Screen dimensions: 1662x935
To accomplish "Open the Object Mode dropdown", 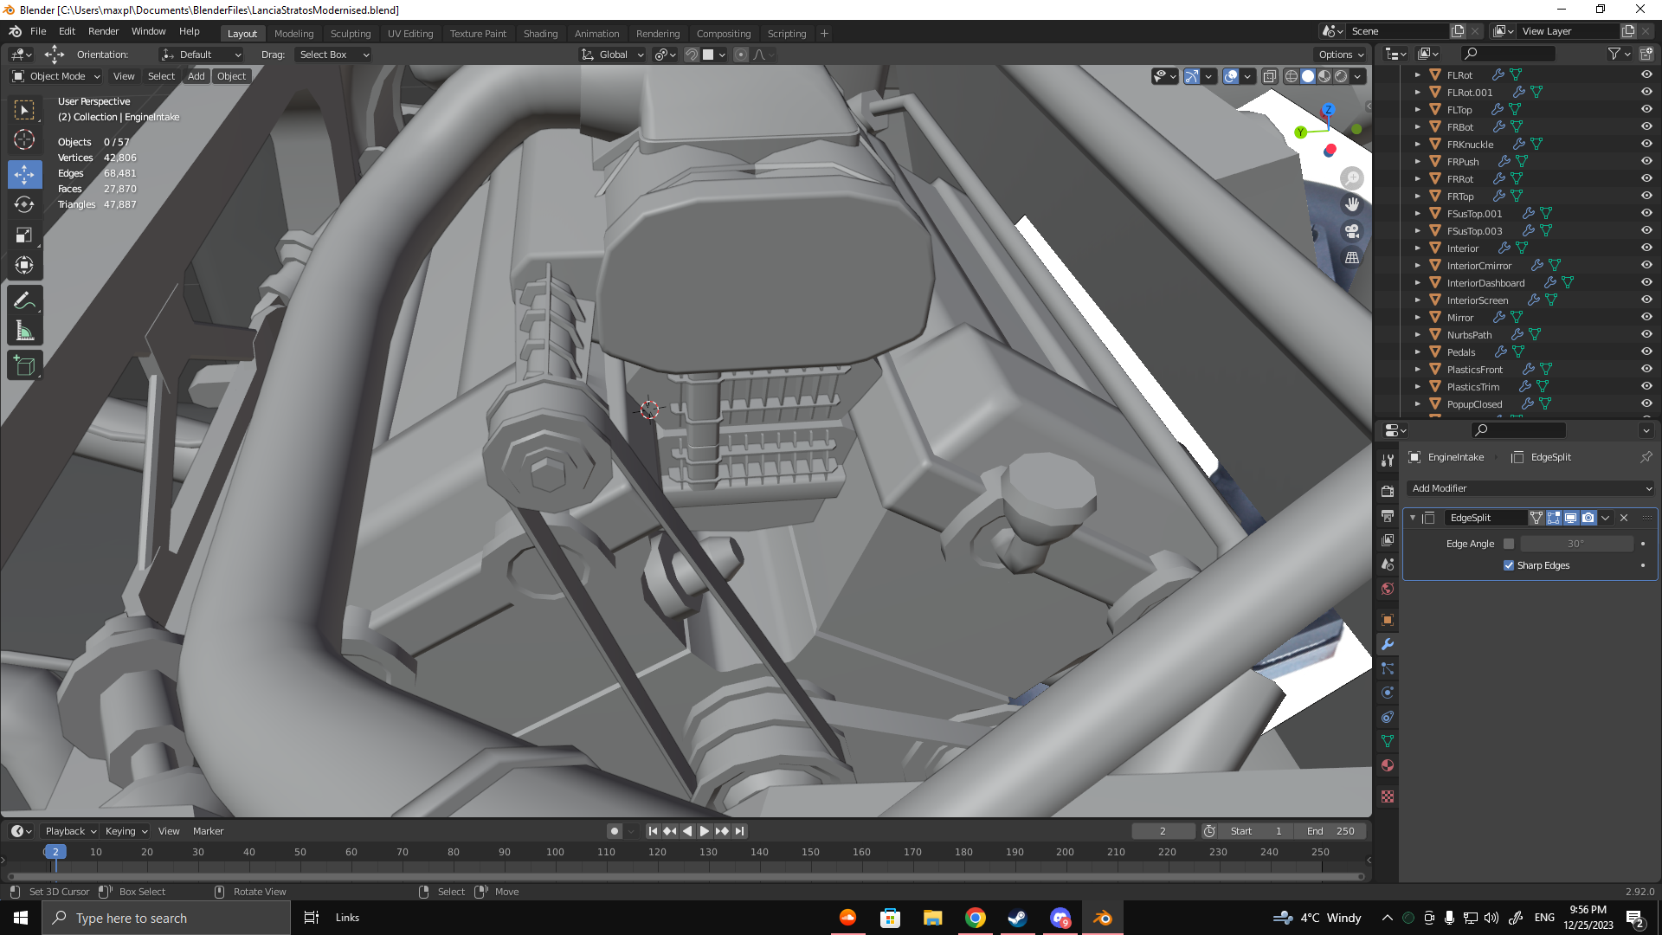I will coord(56,76).
